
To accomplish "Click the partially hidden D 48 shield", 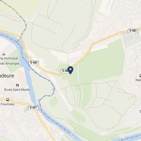I will [65, 71].
